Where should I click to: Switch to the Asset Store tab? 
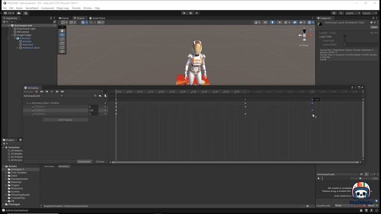[97, 18]
